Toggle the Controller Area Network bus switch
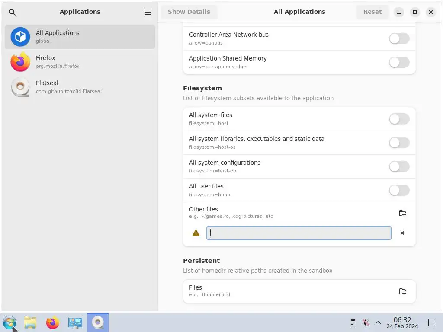 399,38
